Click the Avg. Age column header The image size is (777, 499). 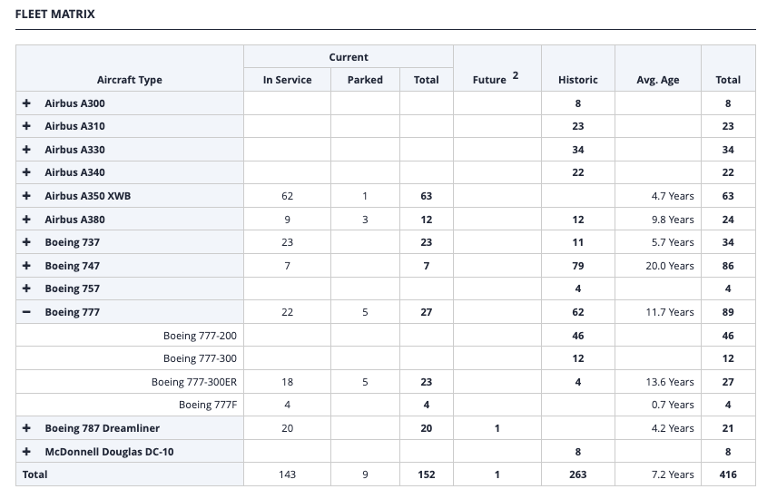[658, 80]
